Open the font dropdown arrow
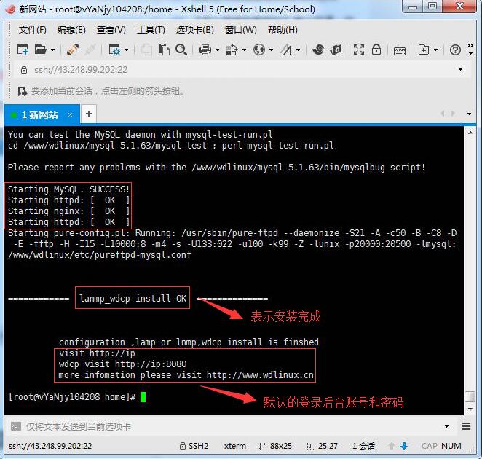Viewport: 482px width, 459px height. pyautogui.click(x=298, y=50)
